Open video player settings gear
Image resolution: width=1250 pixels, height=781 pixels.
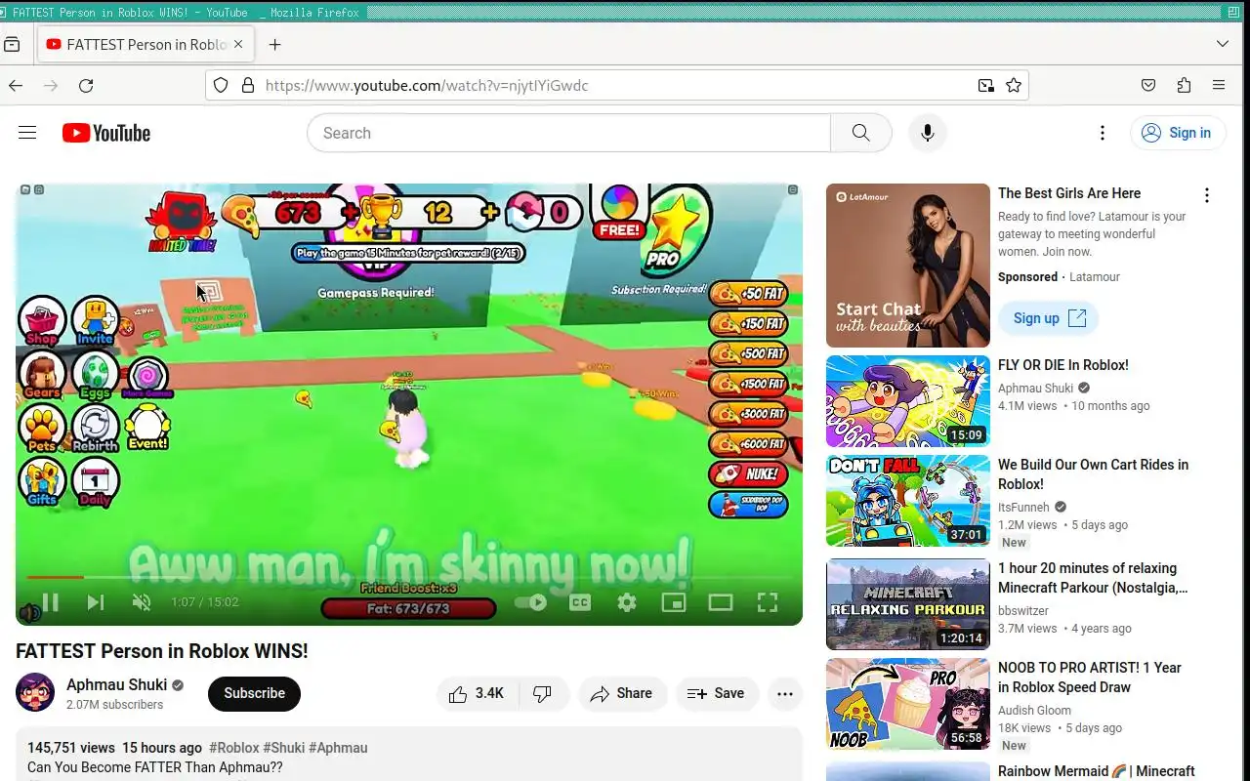click(627, 602)
